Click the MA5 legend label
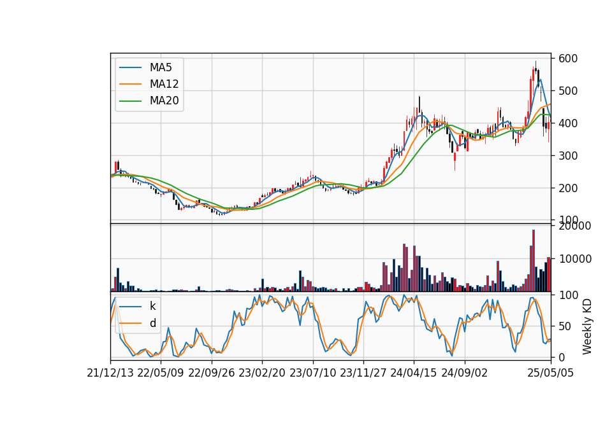 tap(161, 67)
